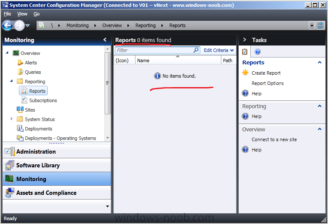Click Reports in the breadcrumb path
The width and height of the screenshot is (328, 224).
pos(177,25)
